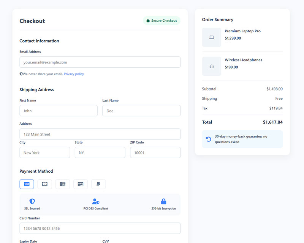The height and width of the screenshot is (243, 304).
Task: Click the money-back guarantee refresh icon
Action: (x=209, y=139)
